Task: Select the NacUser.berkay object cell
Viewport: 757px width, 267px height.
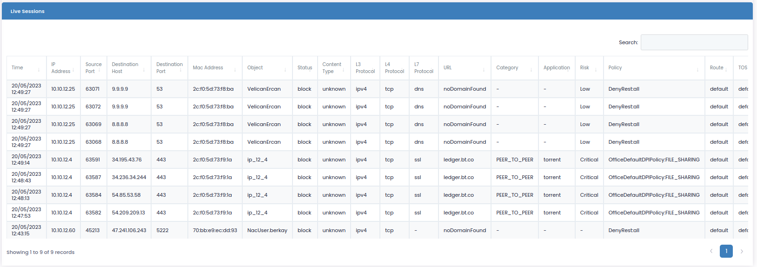Action: coord(267,230)
